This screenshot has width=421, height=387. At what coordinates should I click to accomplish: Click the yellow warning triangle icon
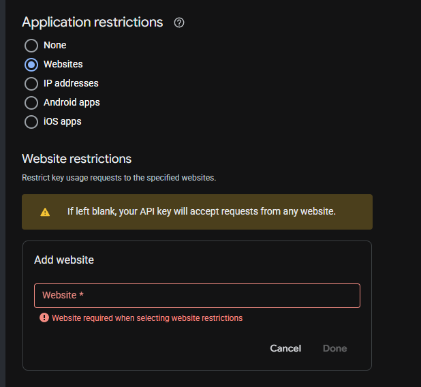(x=45, y=212)
